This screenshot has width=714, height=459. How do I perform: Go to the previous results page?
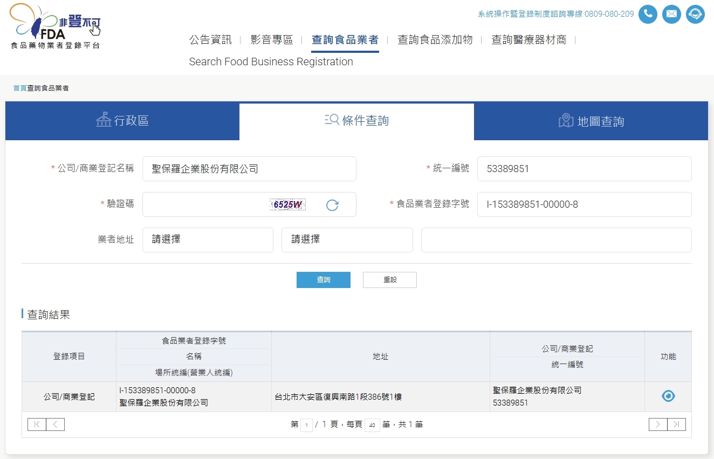point(56,424)
